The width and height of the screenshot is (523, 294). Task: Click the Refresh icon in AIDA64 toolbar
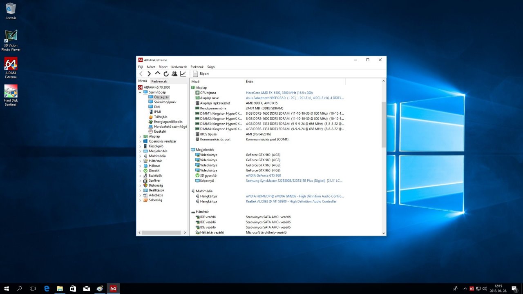pyautogui.click(x=166, y=74)
